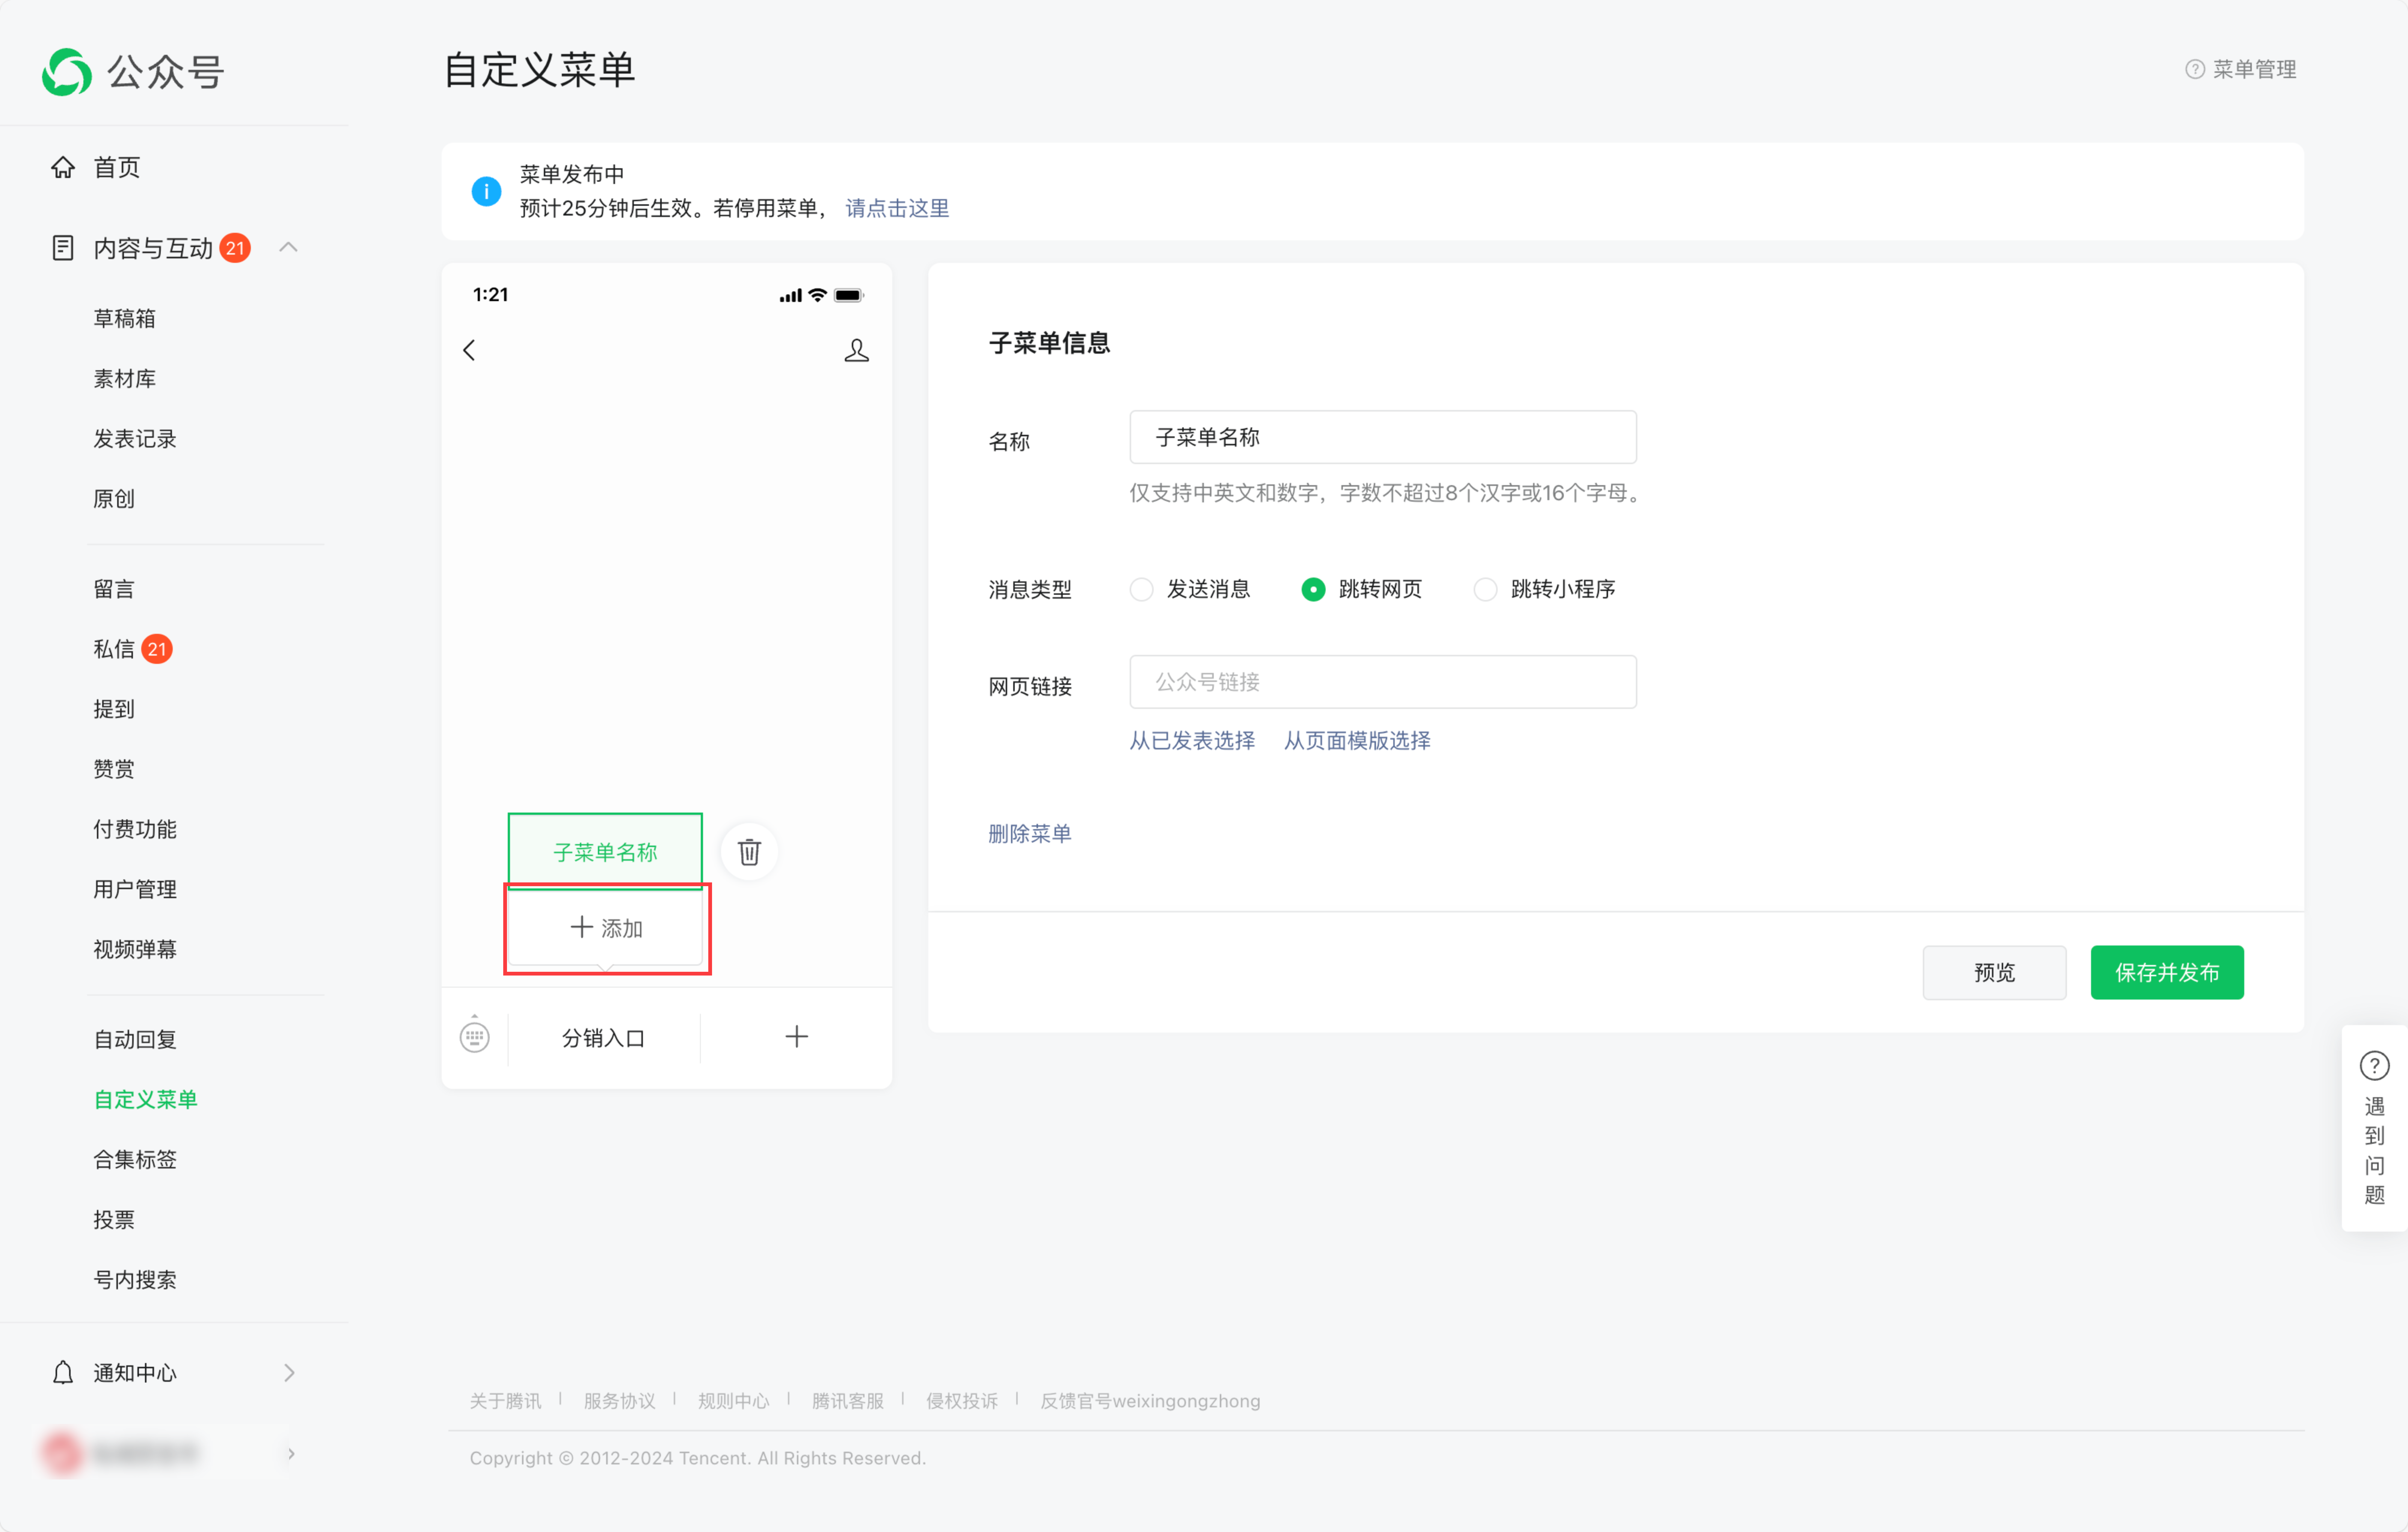This screenshot has width=2408, height=1532.
Task: Open 付费功能 in the sidebar
Action: click(x=135, y=829)
